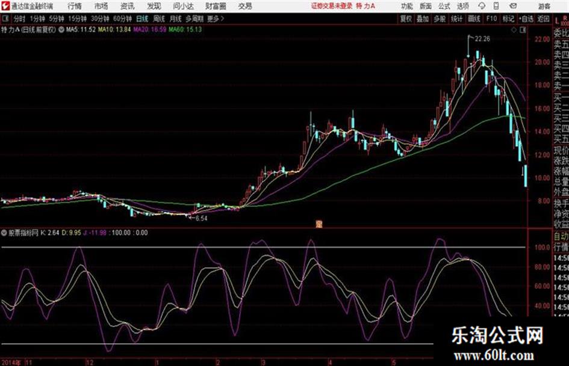Image resolution: width=569 pixels, height=366 pixels.
Task: Switch to 30分钟 period
Action: coord(100,19)
